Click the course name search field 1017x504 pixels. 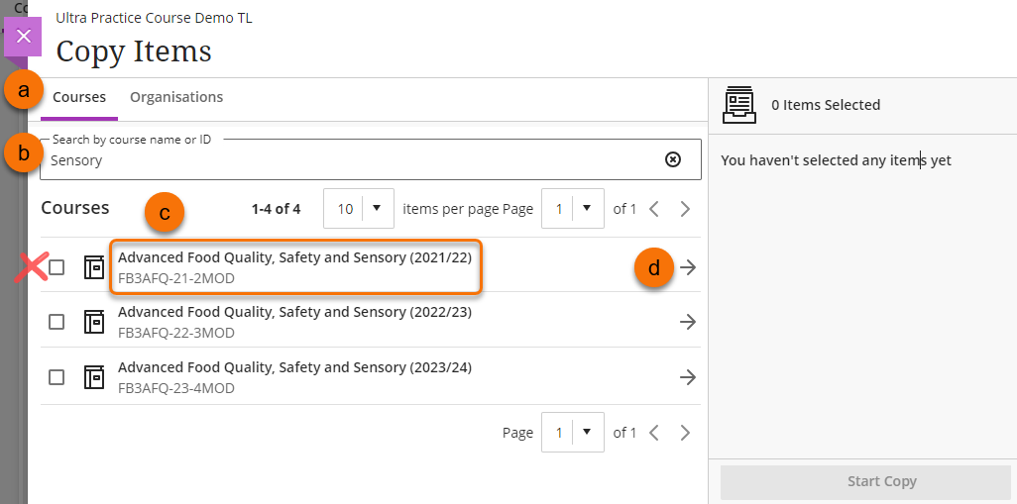(x=347, y=160)
